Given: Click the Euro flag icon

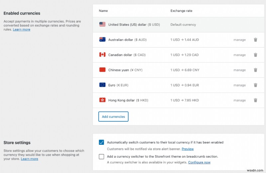Looking at the screenshot, I should 102,85.
